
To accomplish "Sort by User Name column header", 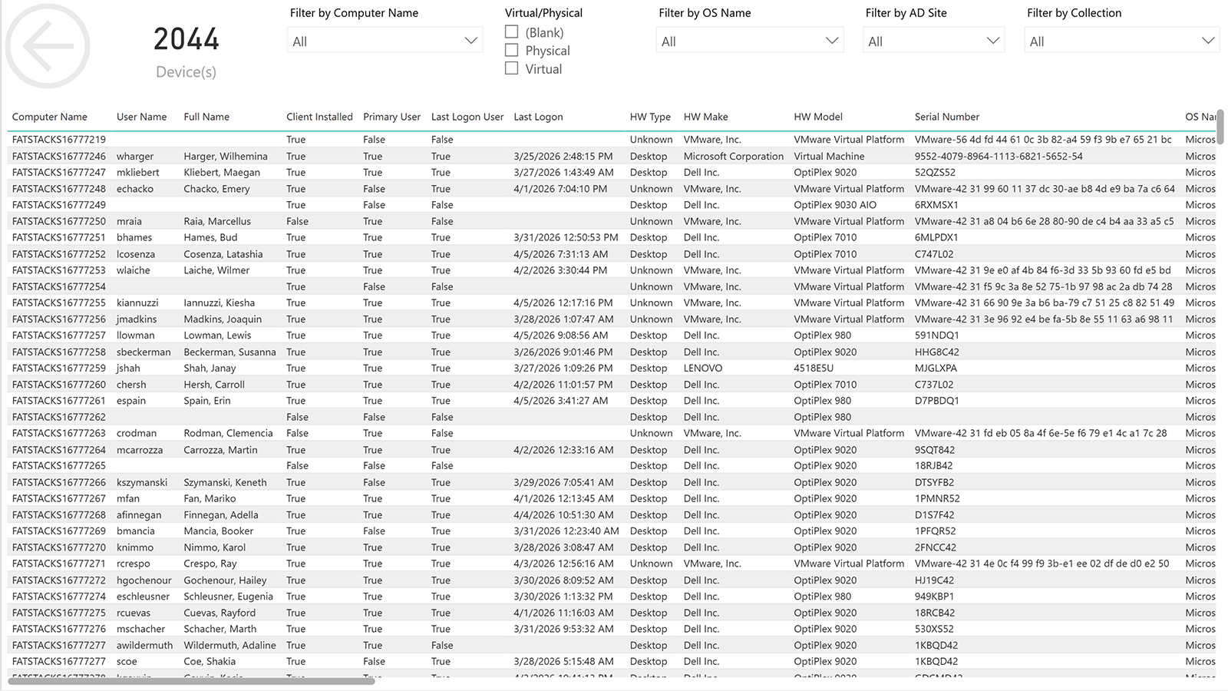I will click(141, 117).
